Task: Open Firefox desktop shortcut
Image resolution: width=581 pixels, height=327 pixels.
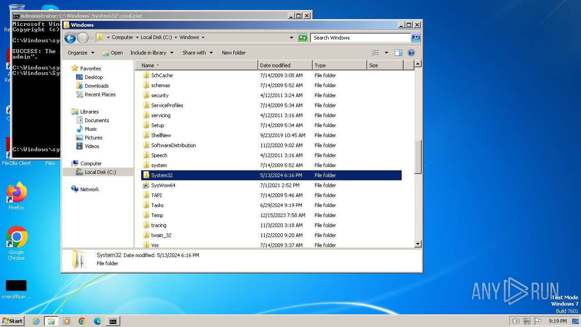Action: click(x=16, y=196)
